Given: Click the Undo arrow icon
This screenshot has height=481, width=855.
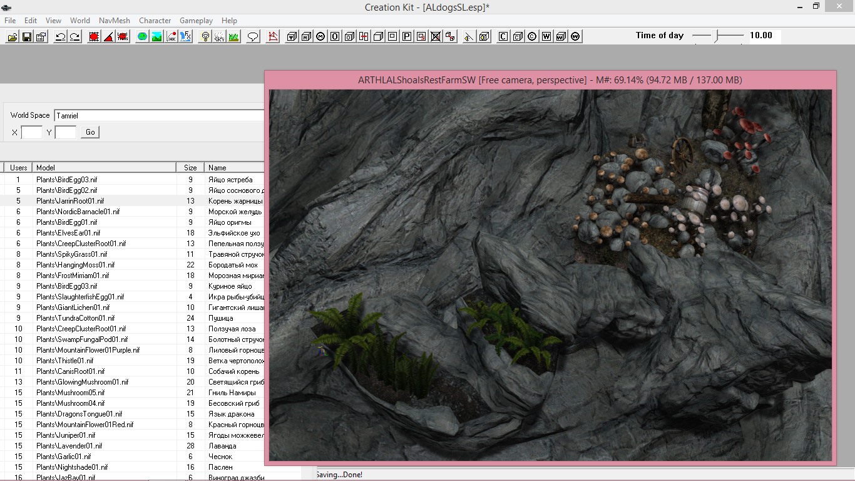Looking at the screenshot, I should coord(60,37).
